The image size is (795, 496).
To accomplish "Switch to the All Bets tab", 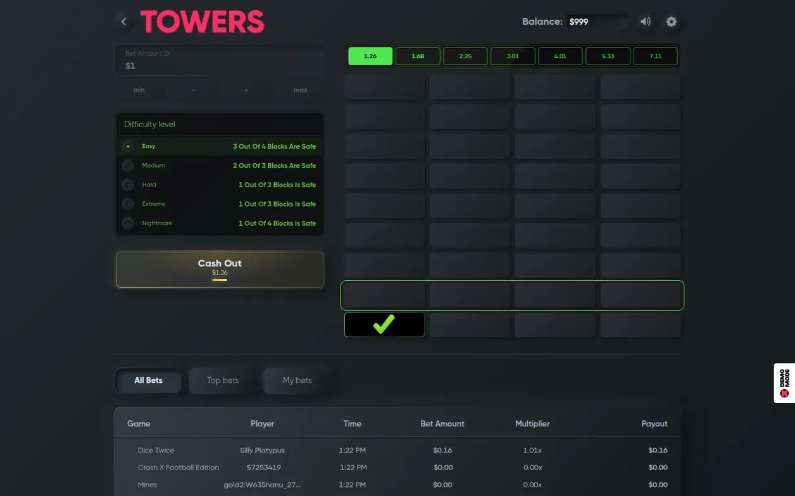I will [x=148, y=381].
